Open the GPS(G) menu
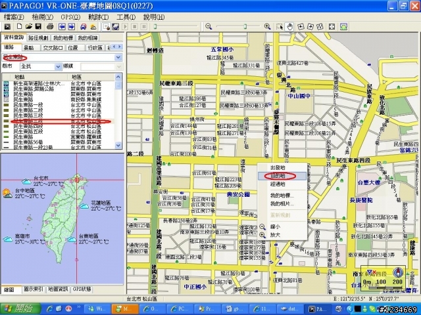 70,17
